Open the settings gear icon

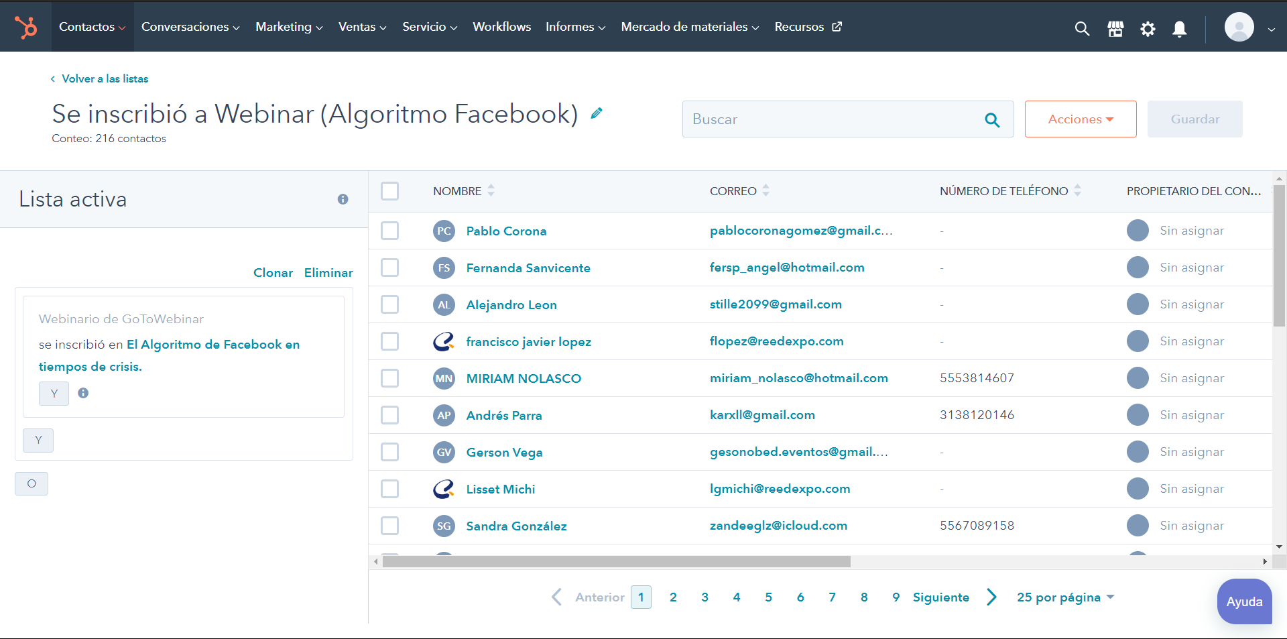(1148, 28)
